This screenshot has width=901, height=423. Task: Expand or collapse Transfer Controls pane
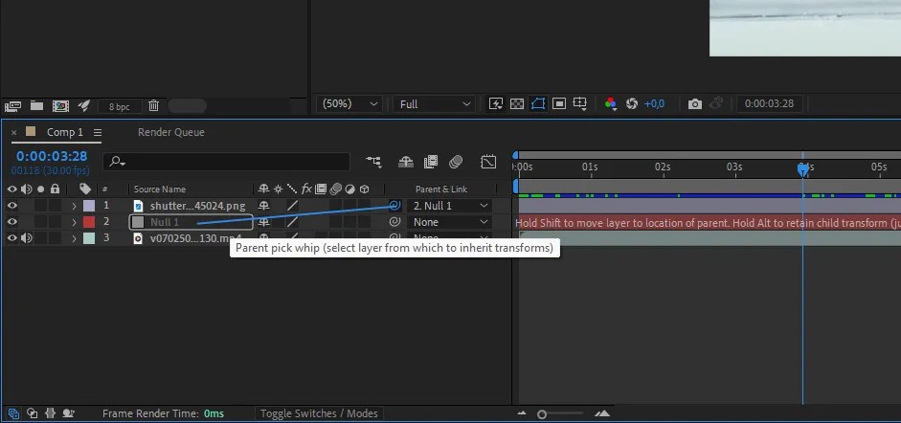[33, 412]
